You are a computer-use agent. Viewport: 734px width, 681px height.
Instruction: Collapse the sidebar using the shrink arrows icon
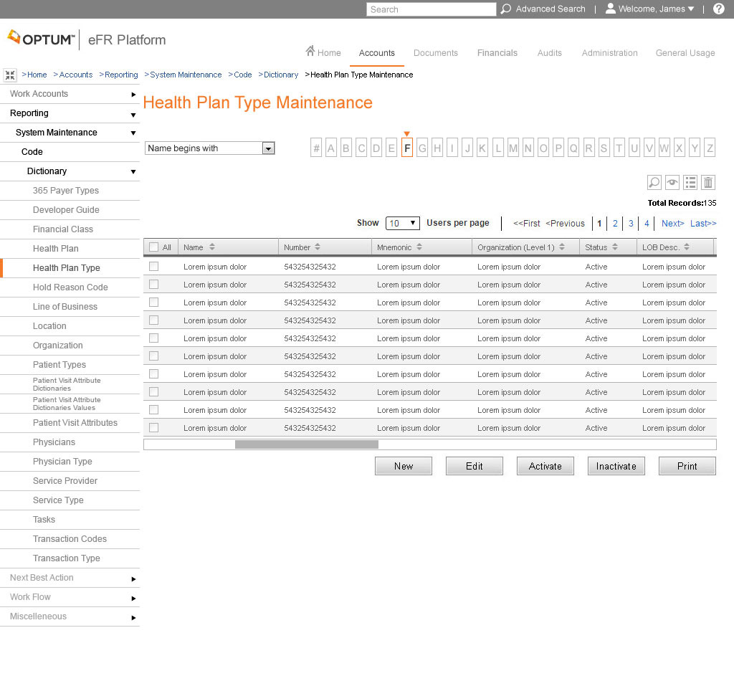coord(10,75)
